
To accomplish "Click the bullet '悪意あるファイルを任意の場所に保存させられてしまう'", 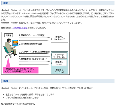I will point(30,94).
